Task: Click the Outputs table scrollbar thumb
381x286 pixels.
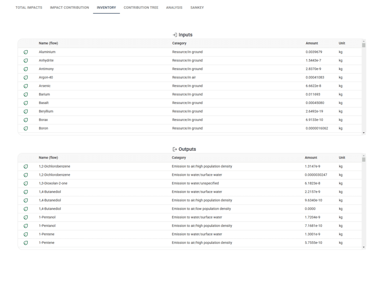Action: click(364, 159)
